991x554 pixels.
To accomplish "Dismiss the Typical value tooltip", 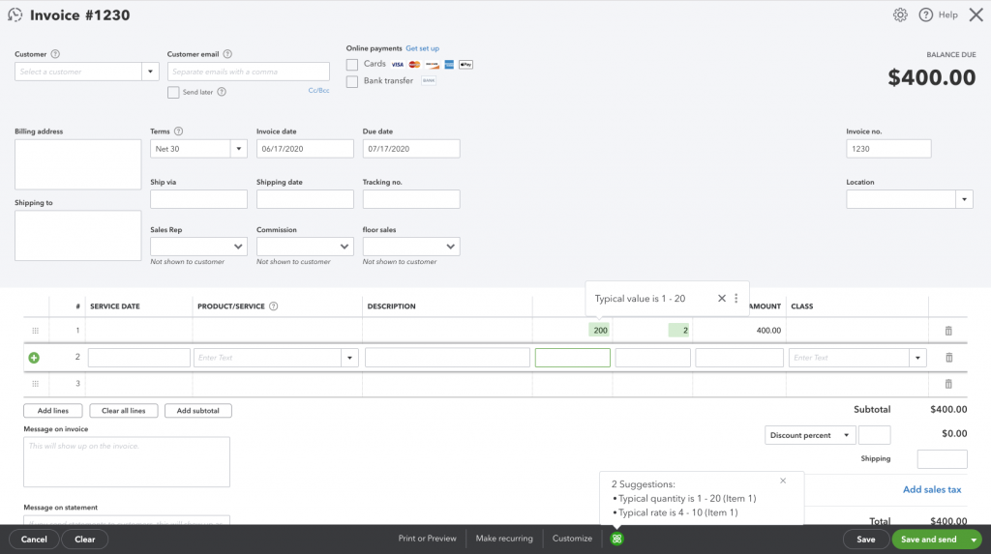I will tap(721, 298).
